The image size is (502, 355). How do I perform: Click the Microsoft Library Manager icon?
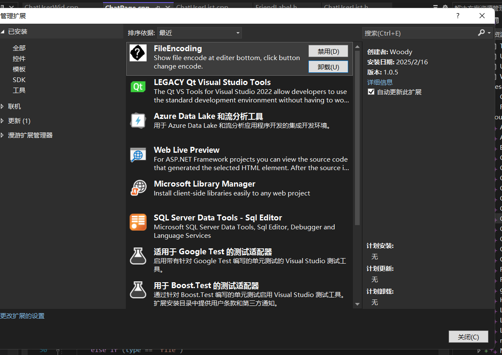[138, 188]
